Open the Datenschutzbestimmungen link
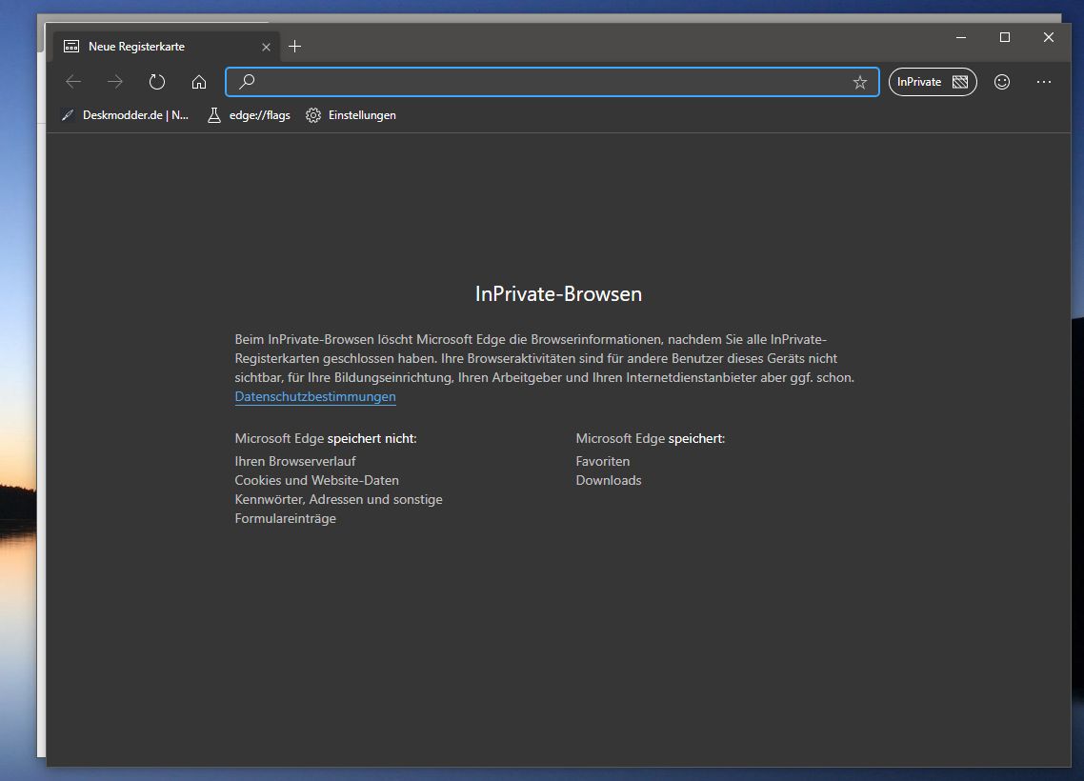This screenshot has width=1084, height=781. pyautogui.click(x=315, y=397)
